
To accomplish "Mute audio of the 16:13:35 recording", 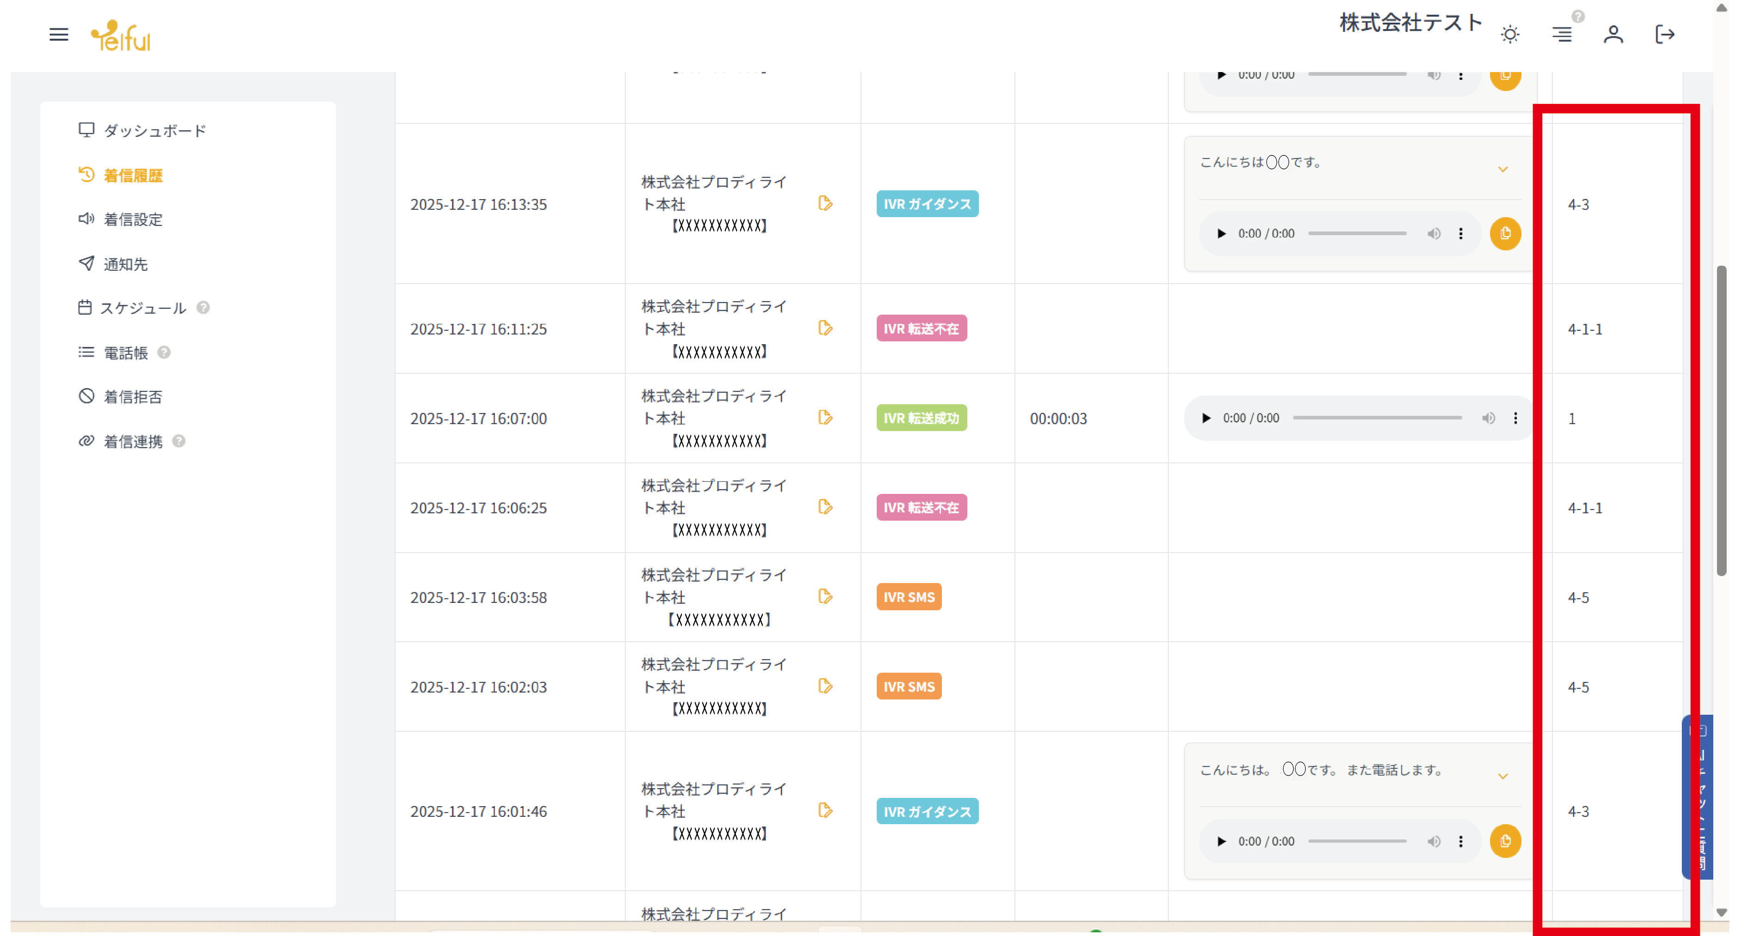I will click(1434, 234).
